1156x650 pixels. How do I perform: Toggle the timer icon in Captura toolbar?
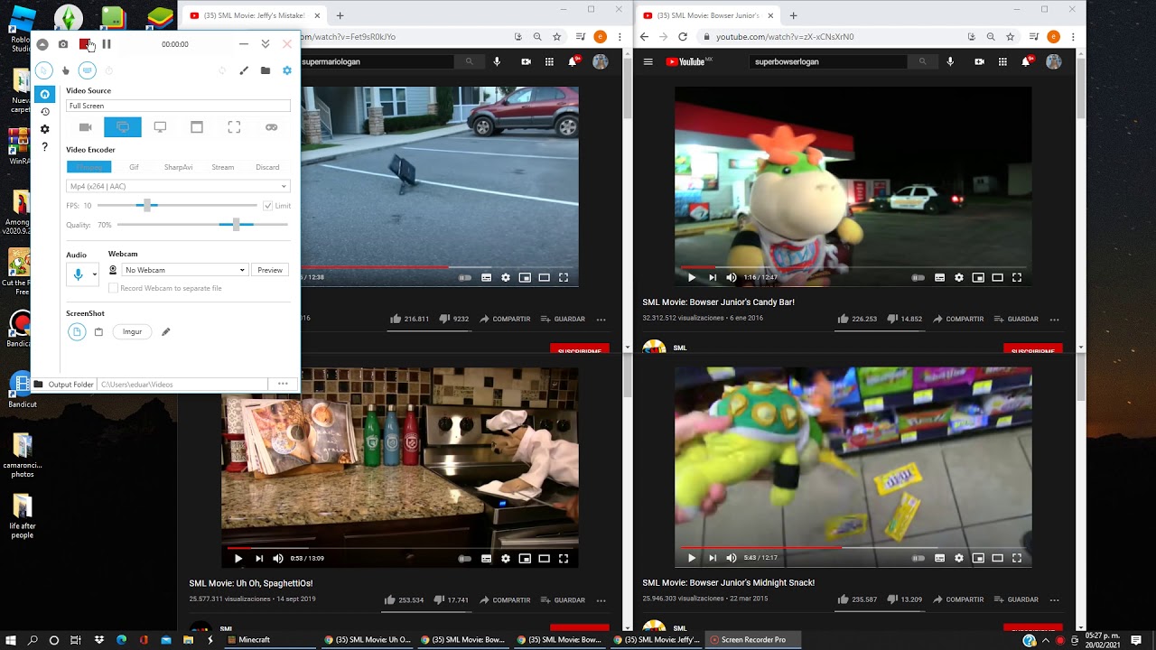tap(108, 70)
